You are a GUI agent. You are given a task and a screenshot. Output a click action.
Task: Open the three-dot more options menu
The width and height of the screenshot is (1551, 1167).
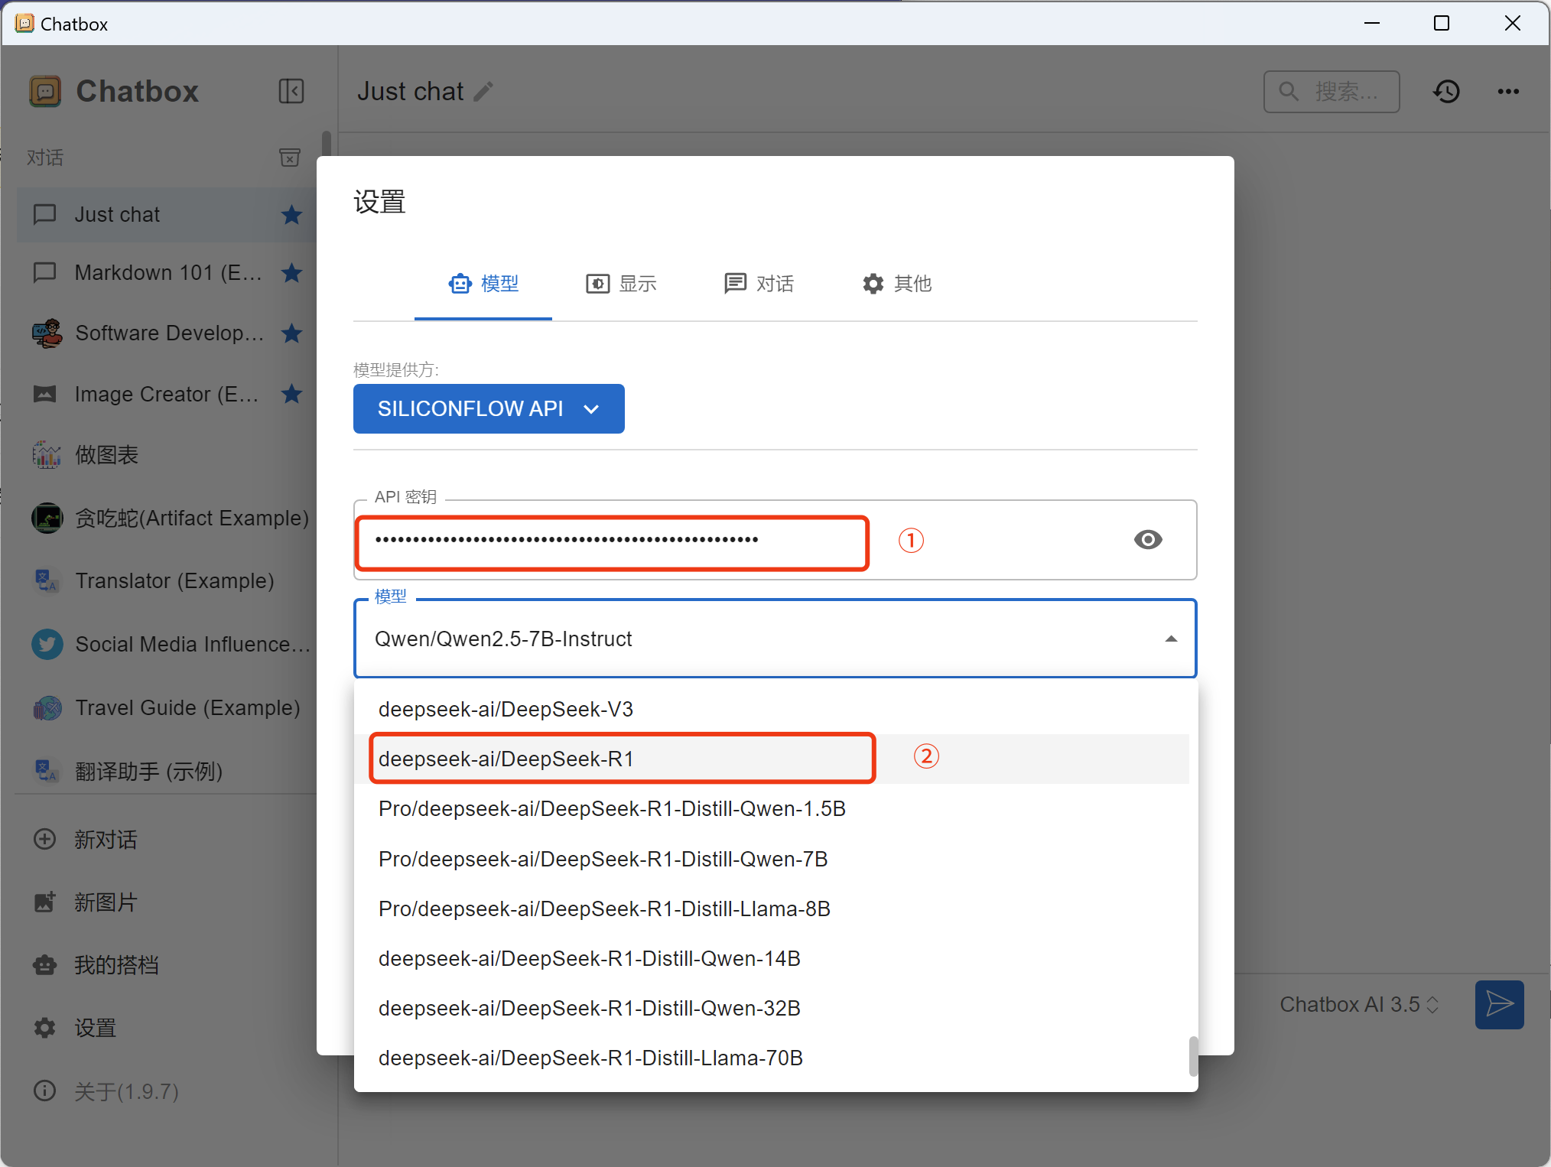click(x=1508, y=92)
